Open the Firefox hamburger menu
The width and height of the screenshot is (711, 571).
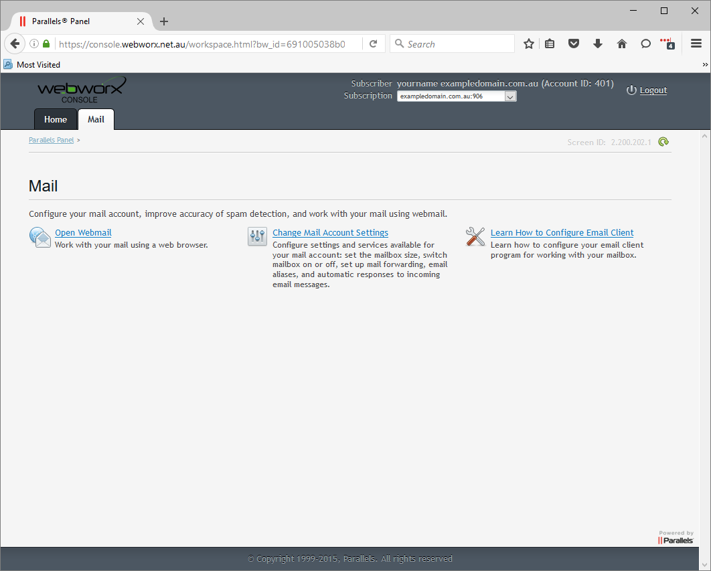696,44
